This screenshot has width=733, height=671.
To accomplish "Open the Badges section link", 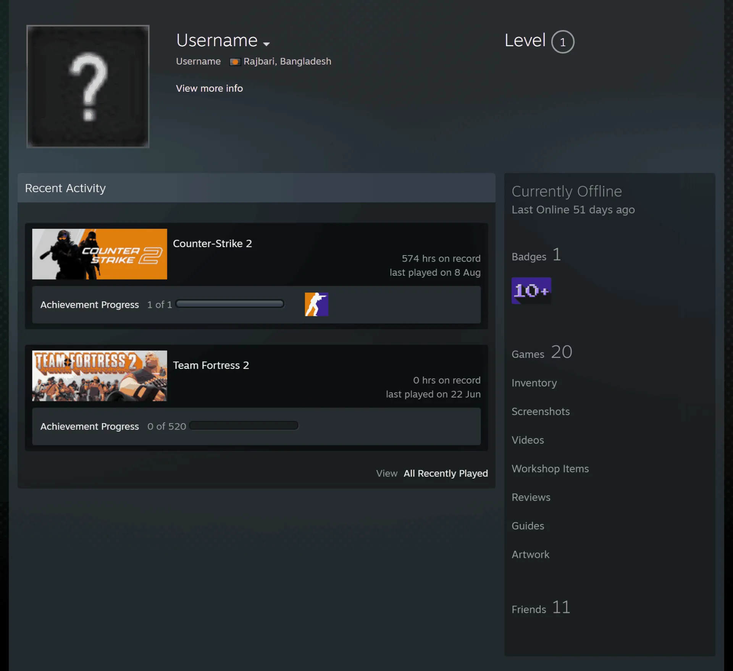I will click(x=536, y=255).
